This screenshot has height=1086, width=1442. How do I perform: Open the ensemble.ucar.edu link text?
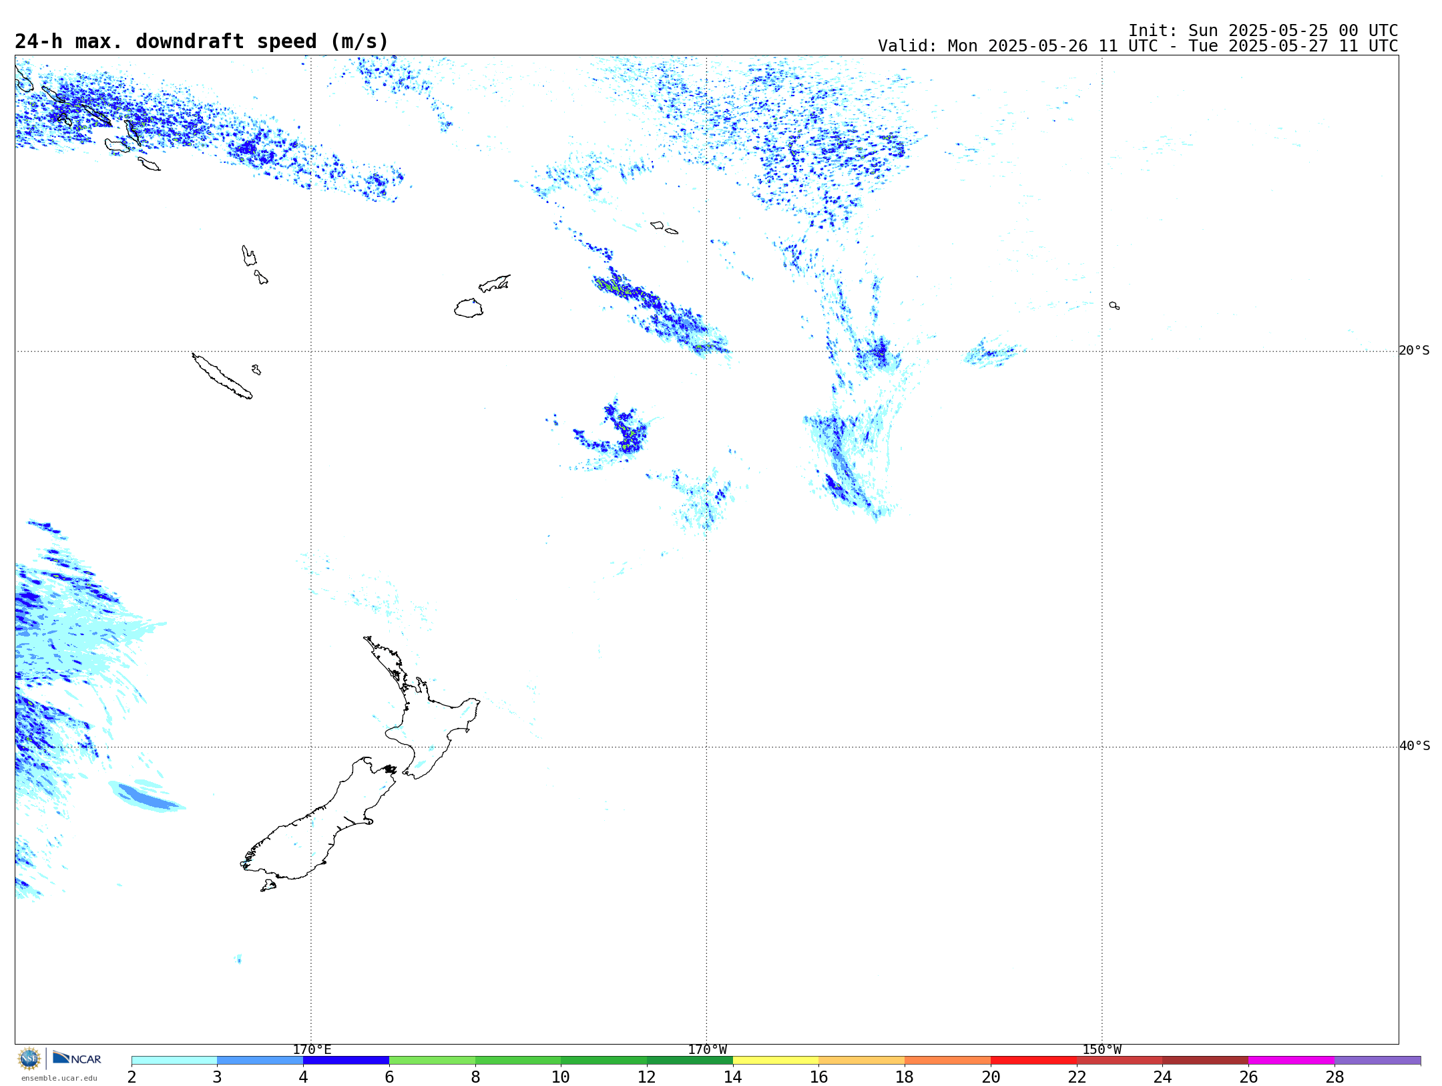click(x=59, y=1078)
